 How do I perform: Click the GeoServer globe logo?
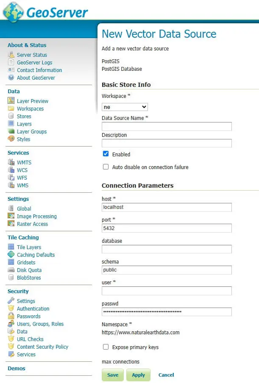coord(13,12)
